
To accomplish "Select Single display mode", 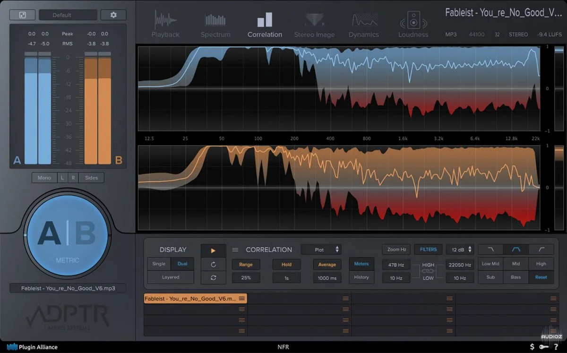I will tap(159, 264).
